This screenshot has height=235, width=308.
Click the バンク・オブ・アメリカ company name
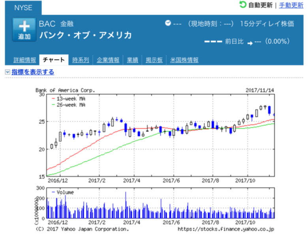pyautogui.click(x=86, y=35)
